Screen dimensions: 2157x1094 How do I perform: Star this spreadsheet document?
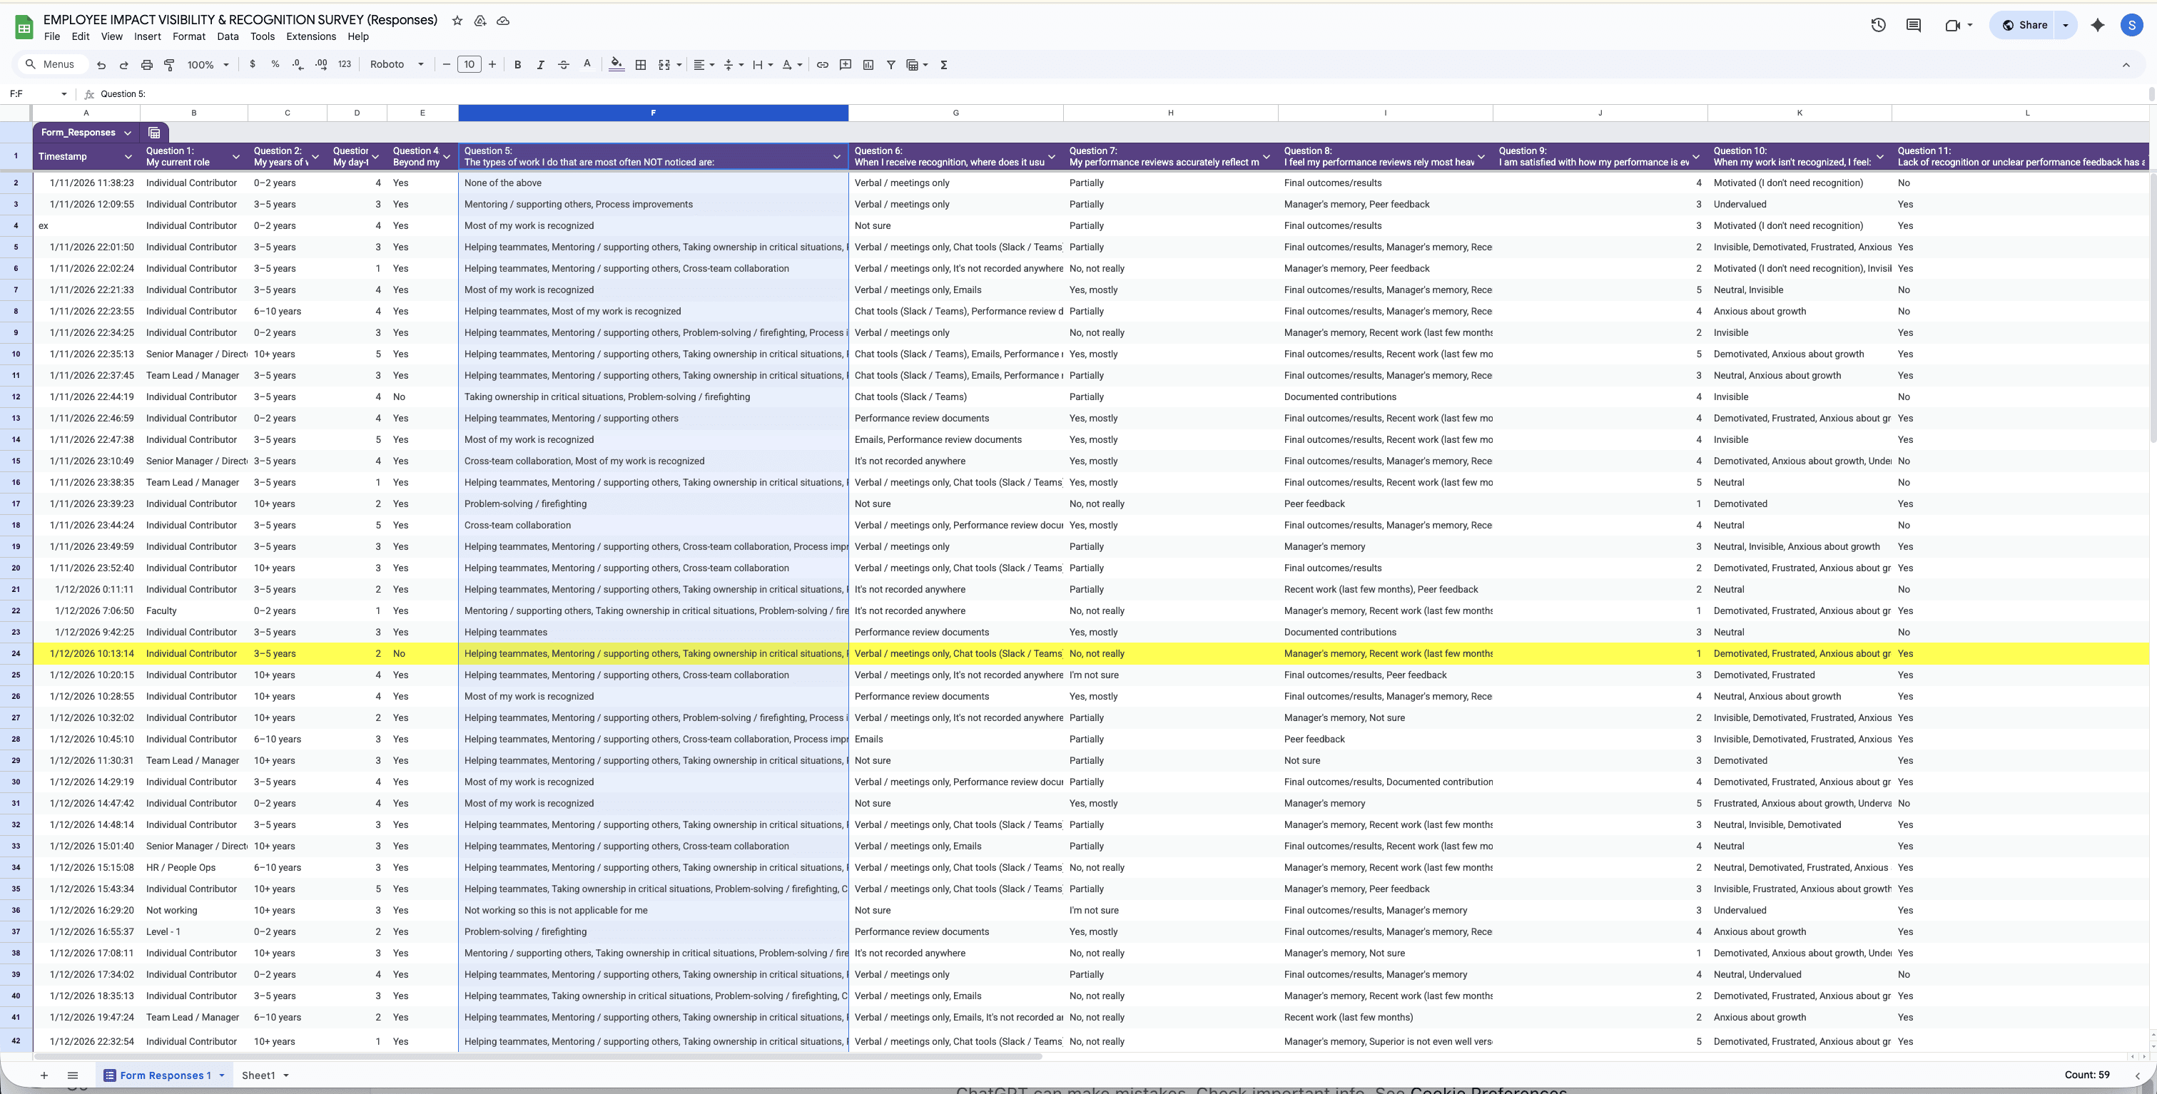(457, 20)
